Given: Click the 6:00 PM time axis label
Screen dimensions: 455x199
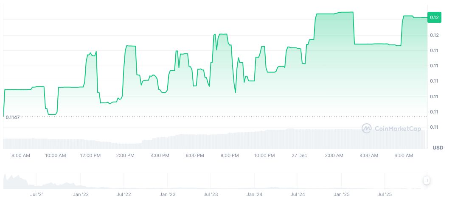Looking at the screenshot, I should click(x=195, y=155).
